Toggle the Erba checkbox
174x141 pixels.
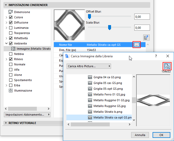(x=11, y=85)
